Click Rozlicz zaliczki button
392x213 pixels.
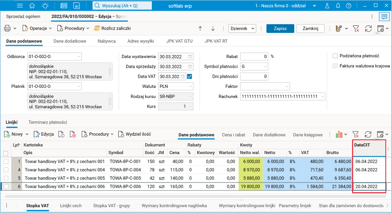[112, 29]
